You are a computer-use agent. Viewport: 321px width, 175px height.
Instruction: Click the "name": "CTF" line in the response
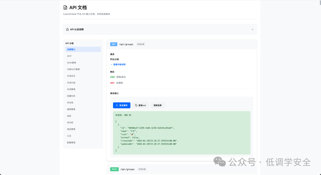[129, 131]
